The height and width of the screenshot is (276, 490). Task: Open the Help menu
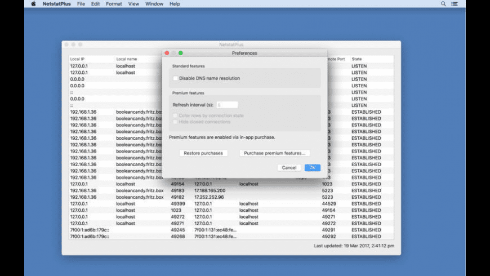coord(175,4)
